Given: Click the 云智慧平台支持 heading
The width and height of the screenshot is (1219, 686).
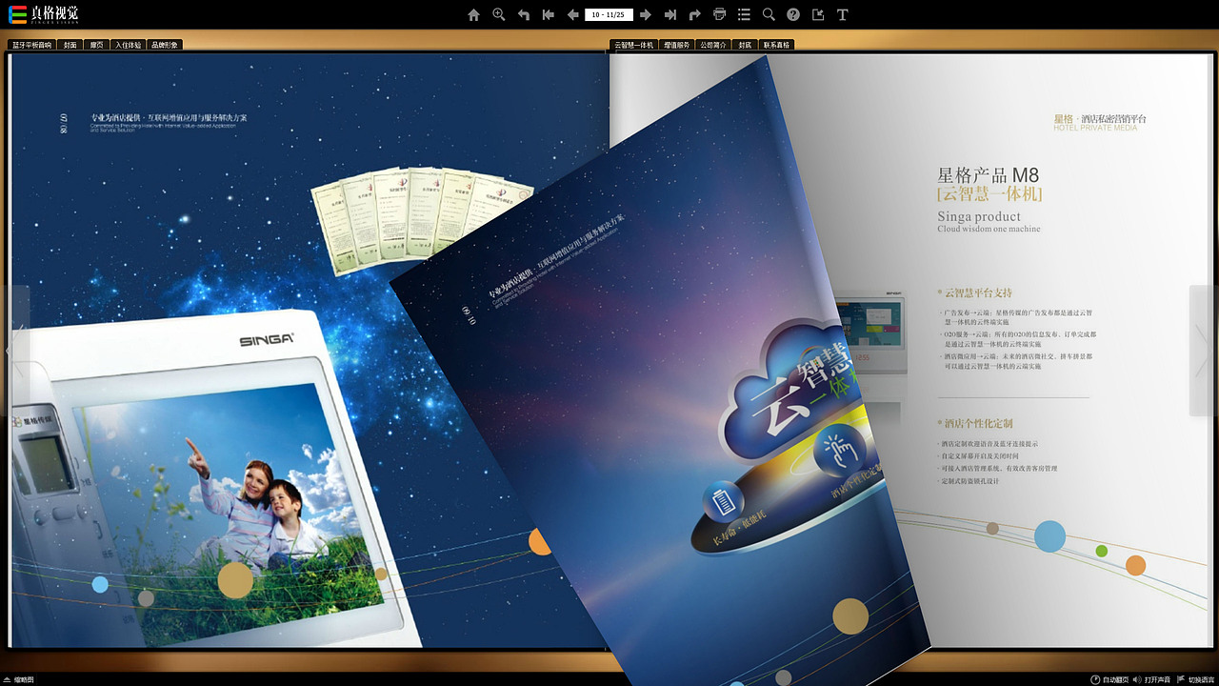Looking at the screenshot, I should 975,293.
